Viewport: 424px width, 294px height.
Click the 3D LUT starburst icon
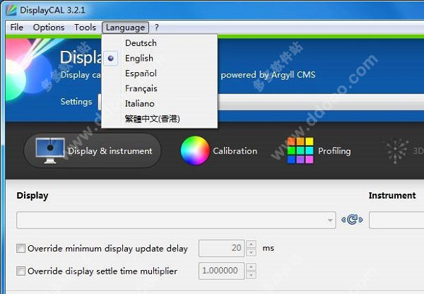point(396,151)
